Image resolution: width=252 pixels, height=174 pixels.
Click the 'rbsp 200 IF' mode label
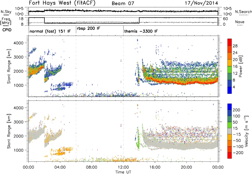pyautogui.click(x=89, y=29)
